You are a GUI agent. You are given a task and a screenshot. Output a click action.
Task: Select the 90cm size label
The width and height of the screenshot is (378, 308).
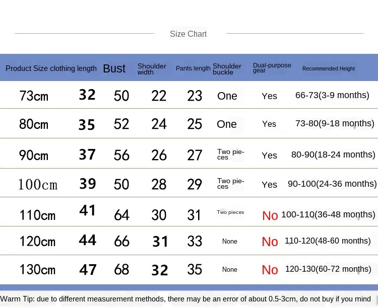[x=34, y=155]
